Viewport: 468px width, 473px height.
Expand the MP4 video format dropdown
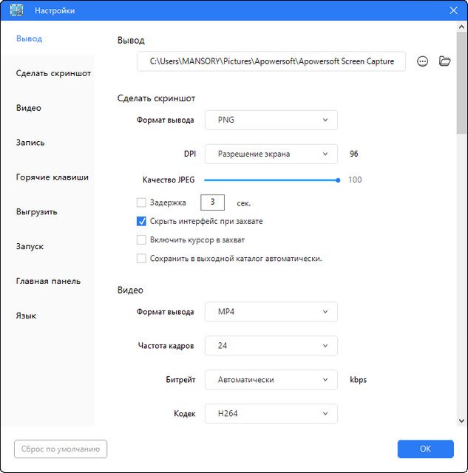[x=271, y=312]
